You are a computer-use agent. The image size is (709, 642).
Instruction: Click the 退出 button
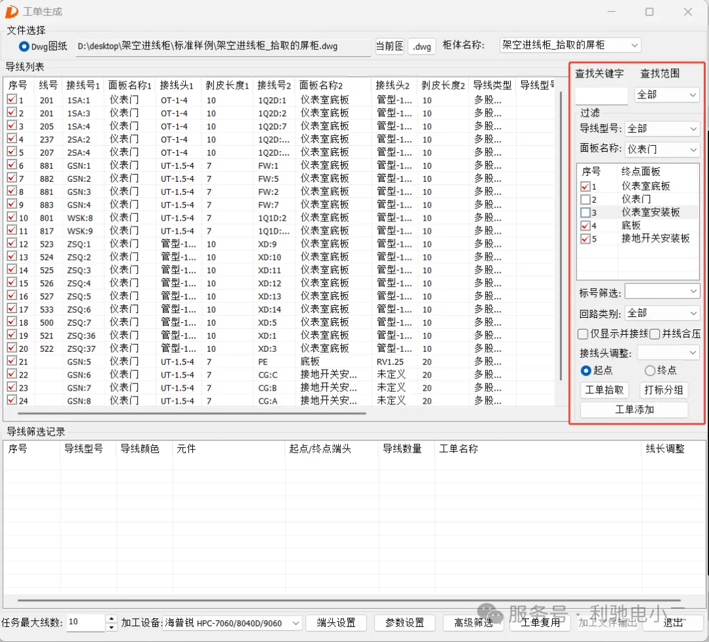(673, 622)
